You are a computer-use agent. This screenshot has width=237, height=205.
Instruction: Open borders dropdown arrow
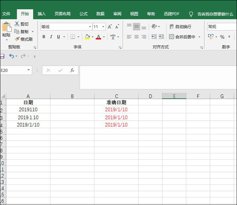(78, 37)
